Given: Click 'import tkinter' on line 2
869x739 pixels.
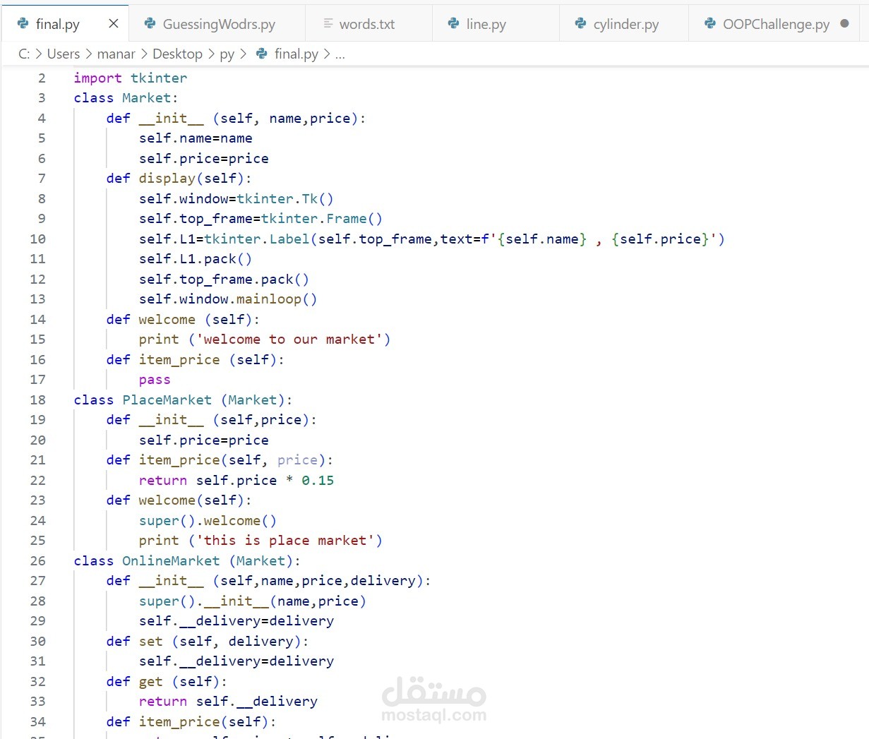Looking at the screenshot, I should [131, 78].
